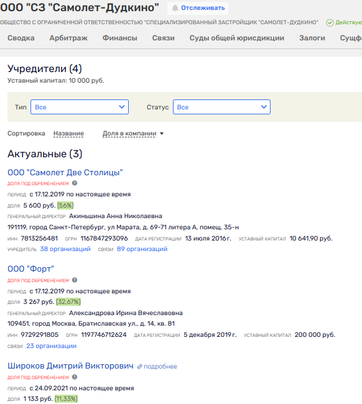Switch to the Финансы tab
Image resolution: width=362 pixels, height=404 pixels.
click(119, 38)
